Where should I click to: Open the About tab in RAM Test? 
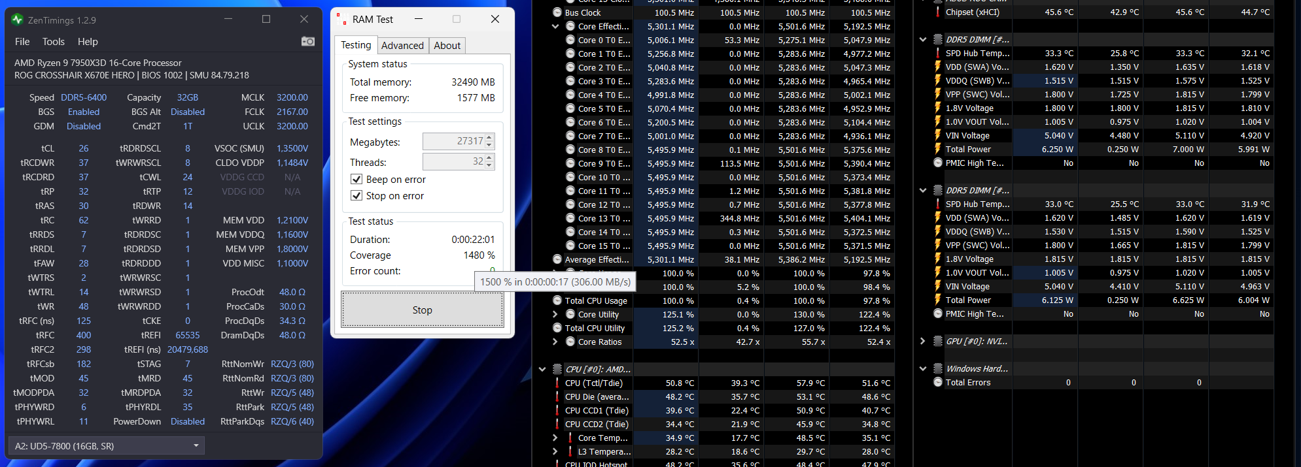[x=447, y=46]
